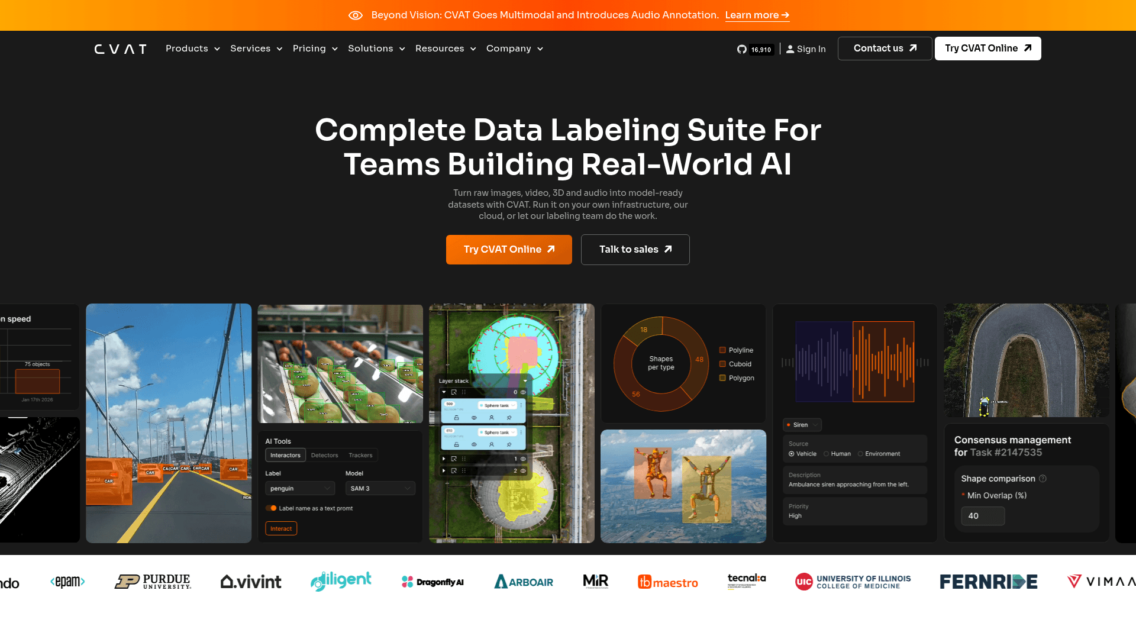The image size is (1136, 639).
Task: Open the skydivers annotation thumbnail
Action: pyautogui.click(x=683, y=486)
